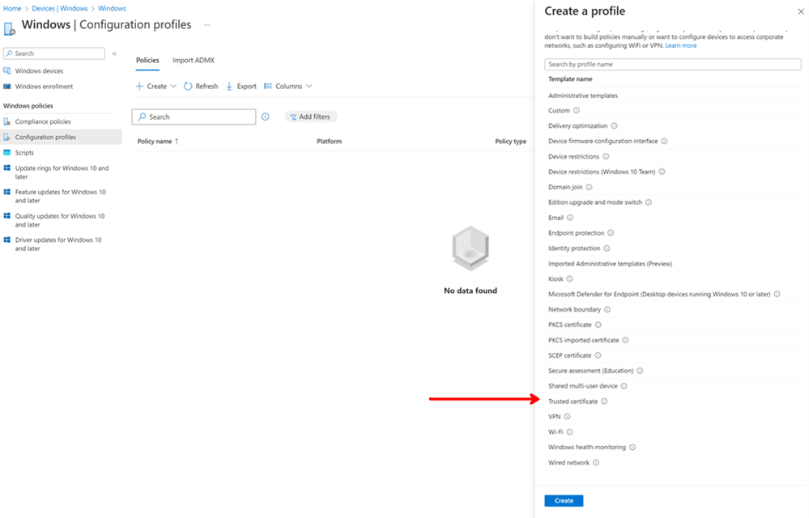
Task: Switch to the Import ADMX tab
Action: [x=194, y=61]
